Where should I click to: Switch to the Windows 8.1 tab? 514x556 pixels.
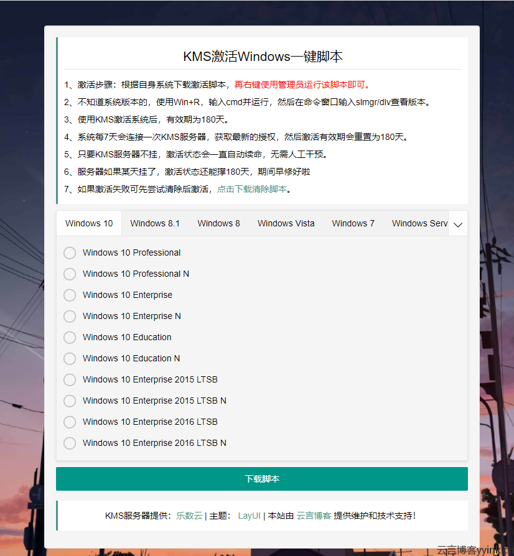tap(155, 223)
